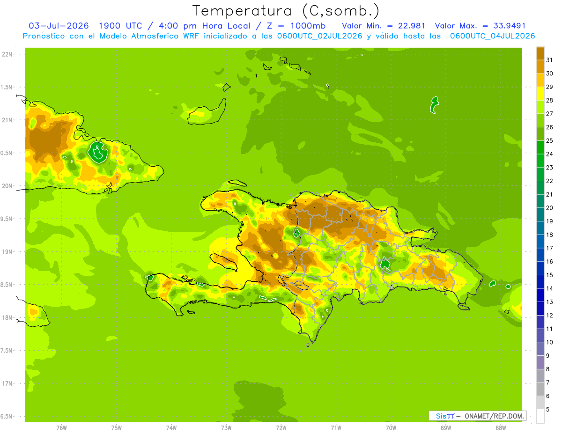Viewport: 562px width, 434px height.
Task: Click the "Temperatura (C,somb.)" map title
Action: (x=286, y=11)
